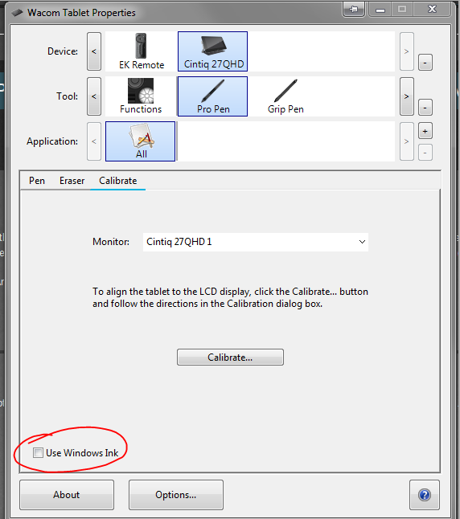Image resolution: width=460 pixels, height=519 pixels.
Task: Click the About button
Action: point(67,495)
